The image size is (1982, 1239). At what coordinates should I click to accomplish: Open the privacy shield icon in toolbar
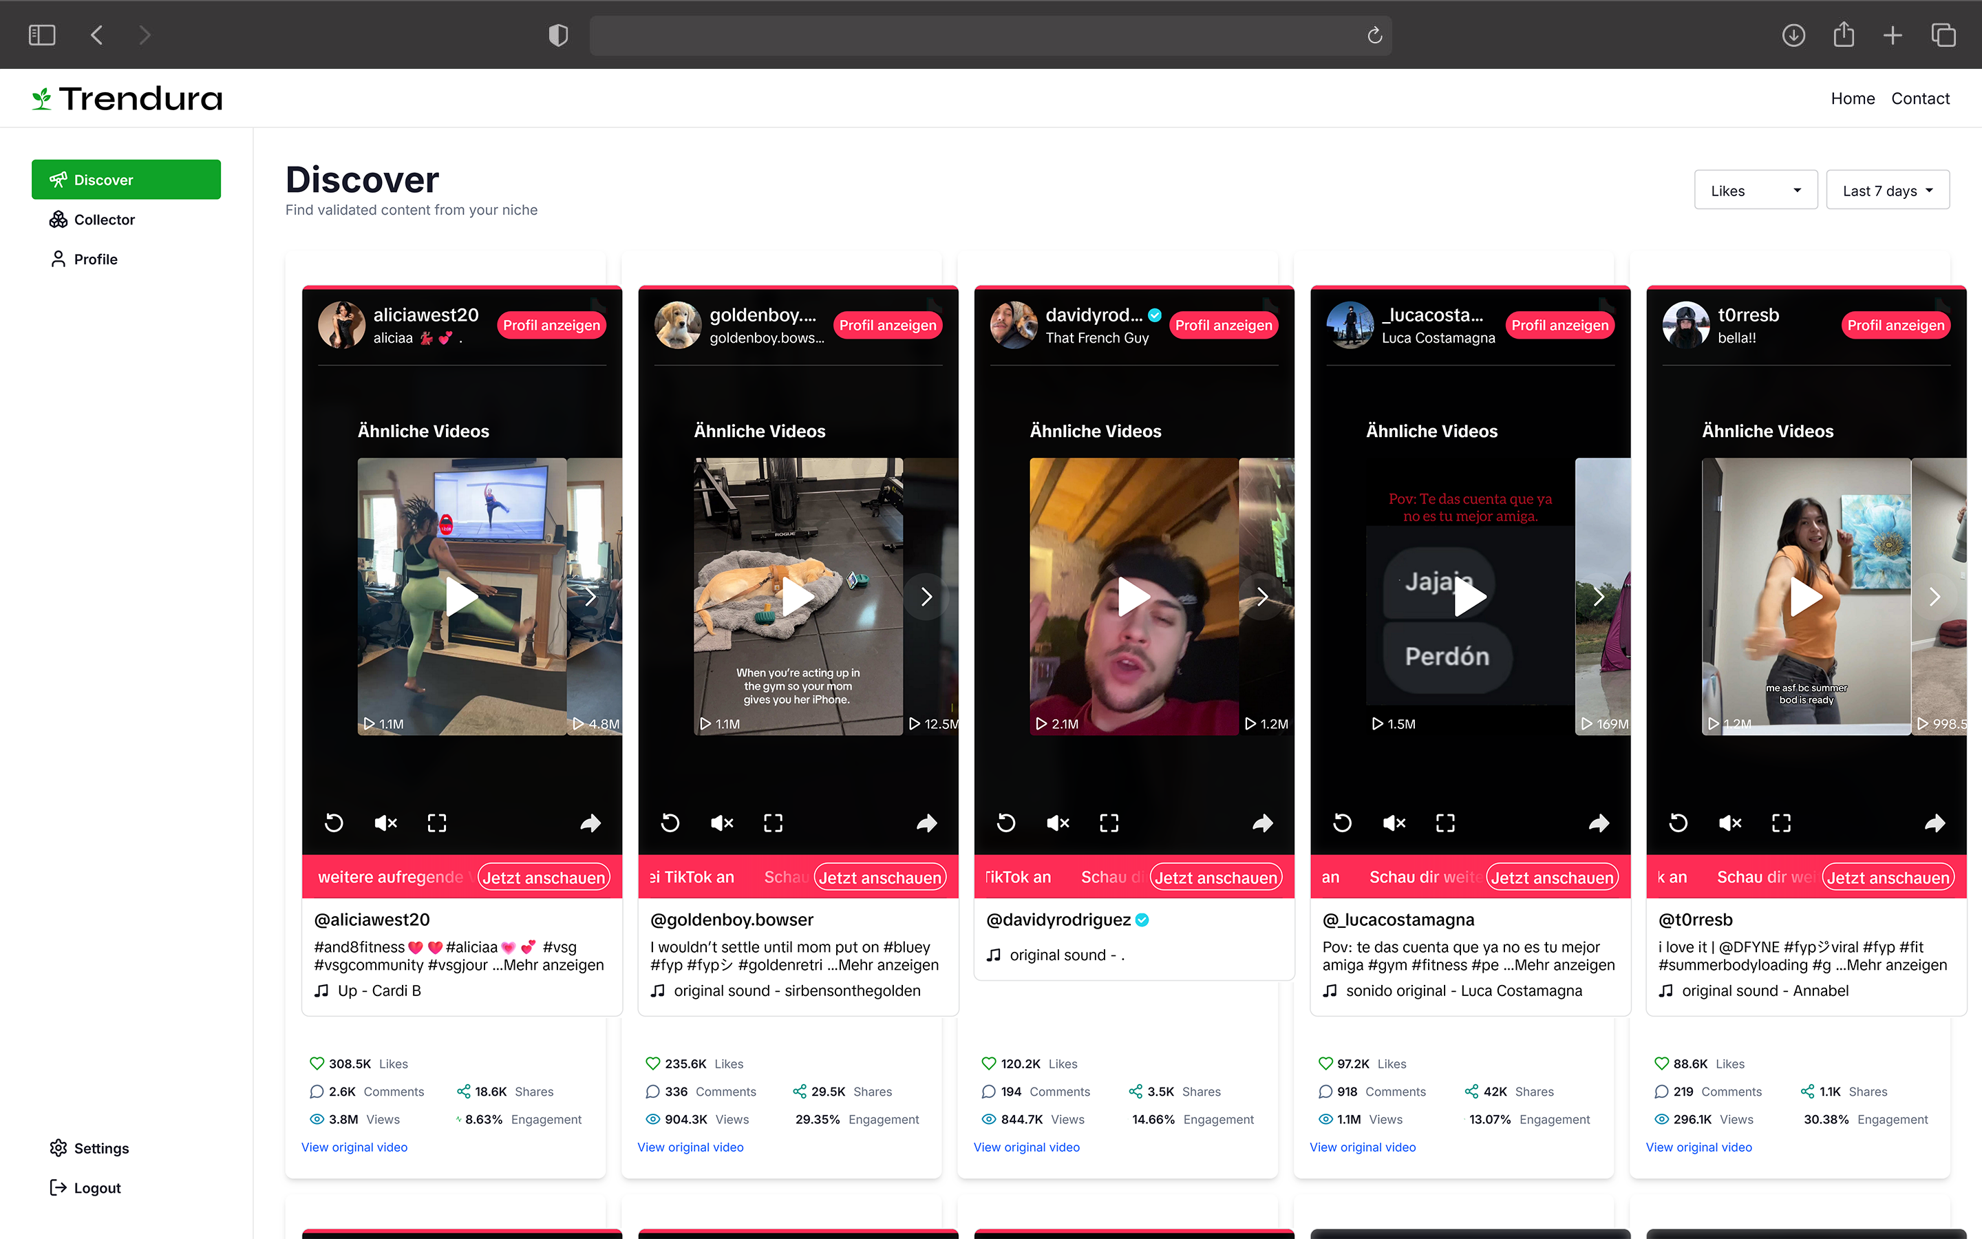click(557, 35)
